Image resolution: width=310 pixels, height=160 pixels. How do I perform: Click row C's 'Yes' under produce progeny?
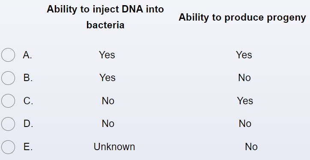(x=245, y=101)
